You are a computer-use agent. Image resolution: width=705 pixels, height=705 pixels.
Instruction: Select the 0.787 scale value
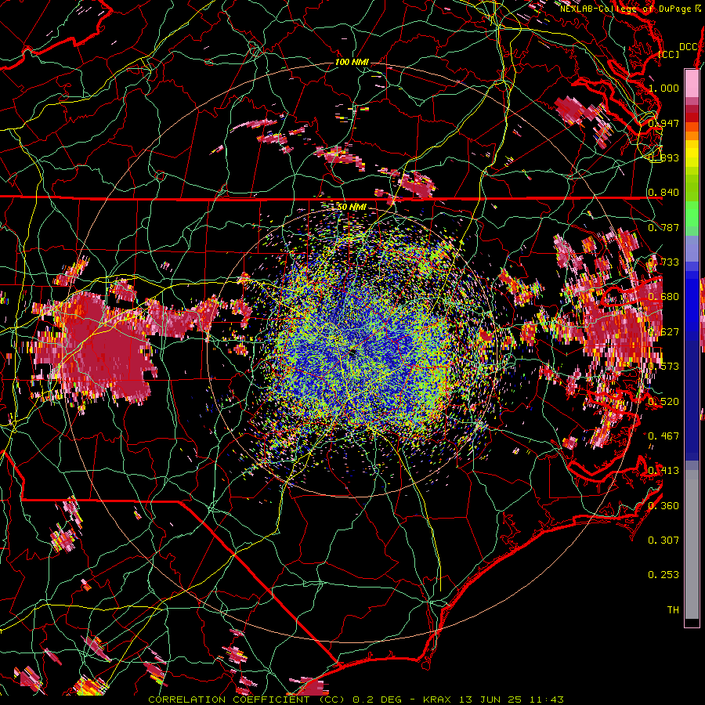663,227
